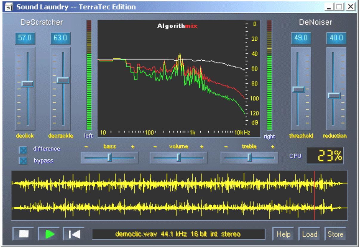The image size is (359, 247).
Task: Click the Algorithmix logo text
Action: 177,26
